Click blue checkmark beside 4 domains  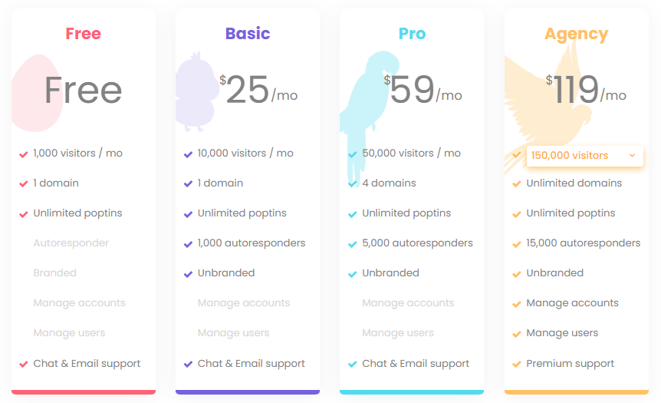[353, 184]
